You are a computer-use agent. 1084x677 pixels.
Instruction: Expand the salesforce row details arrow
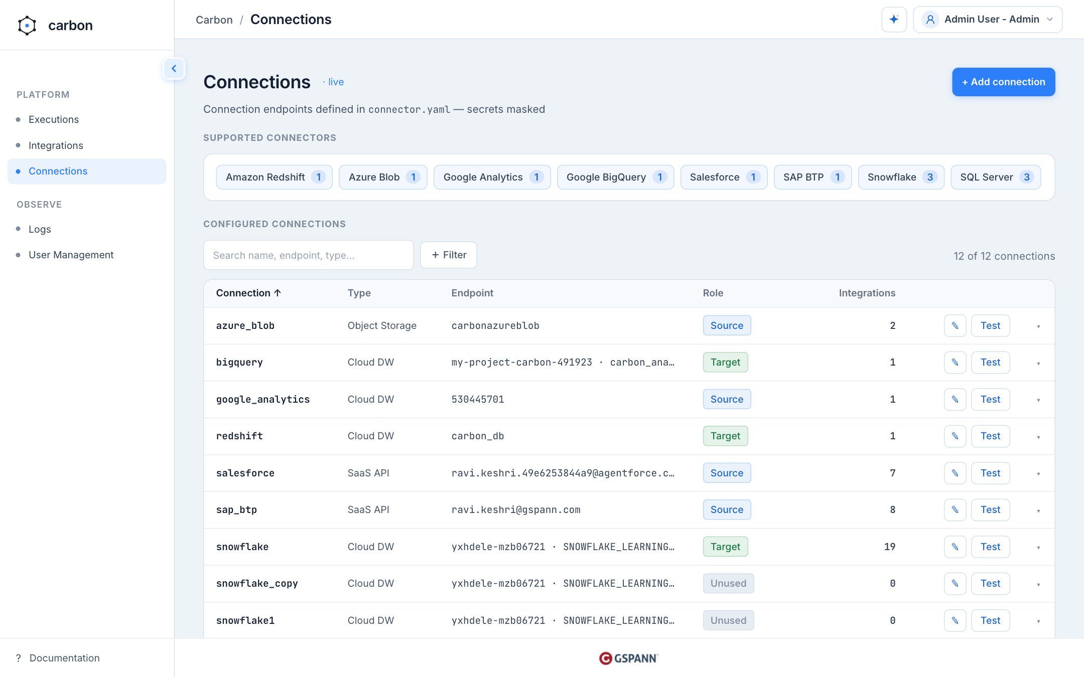tap(1038, 474)
